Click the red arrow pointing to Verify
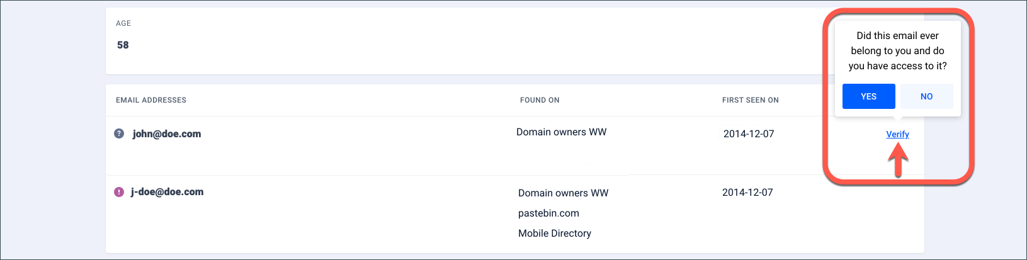1027x260 pixels. pos(898,160)
